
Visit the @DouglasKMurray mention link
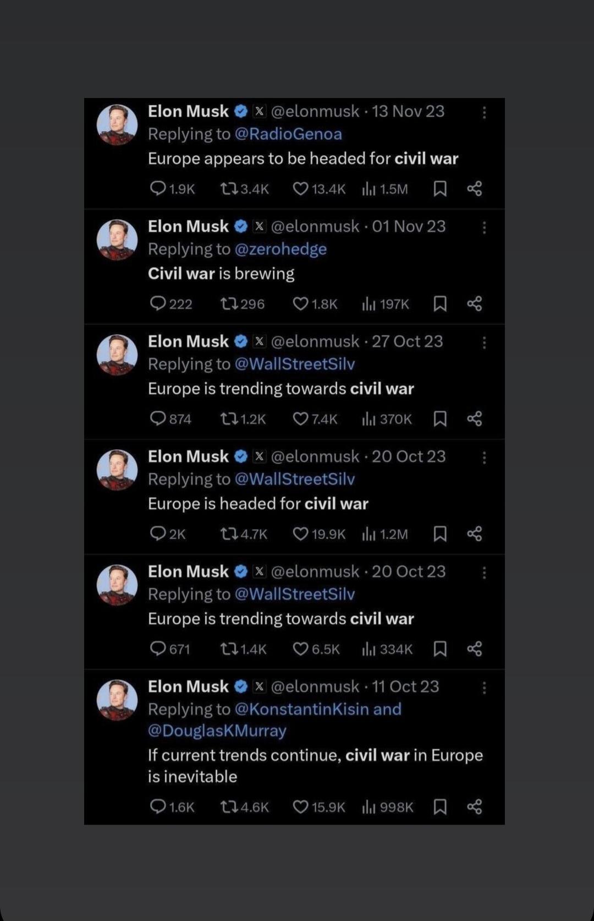tap(217, 731)
